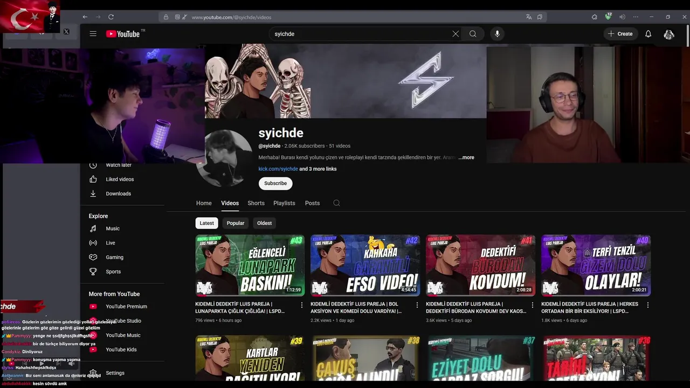Play thumbnail #40 Terfi Tenzil Olaylar
This screenshot has height=388, width=690.
click(x=596, y=265)
